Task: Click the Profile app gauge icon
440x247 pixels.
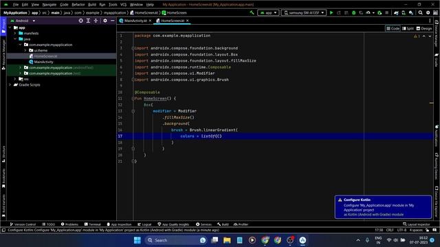Action: pos(368,12)
